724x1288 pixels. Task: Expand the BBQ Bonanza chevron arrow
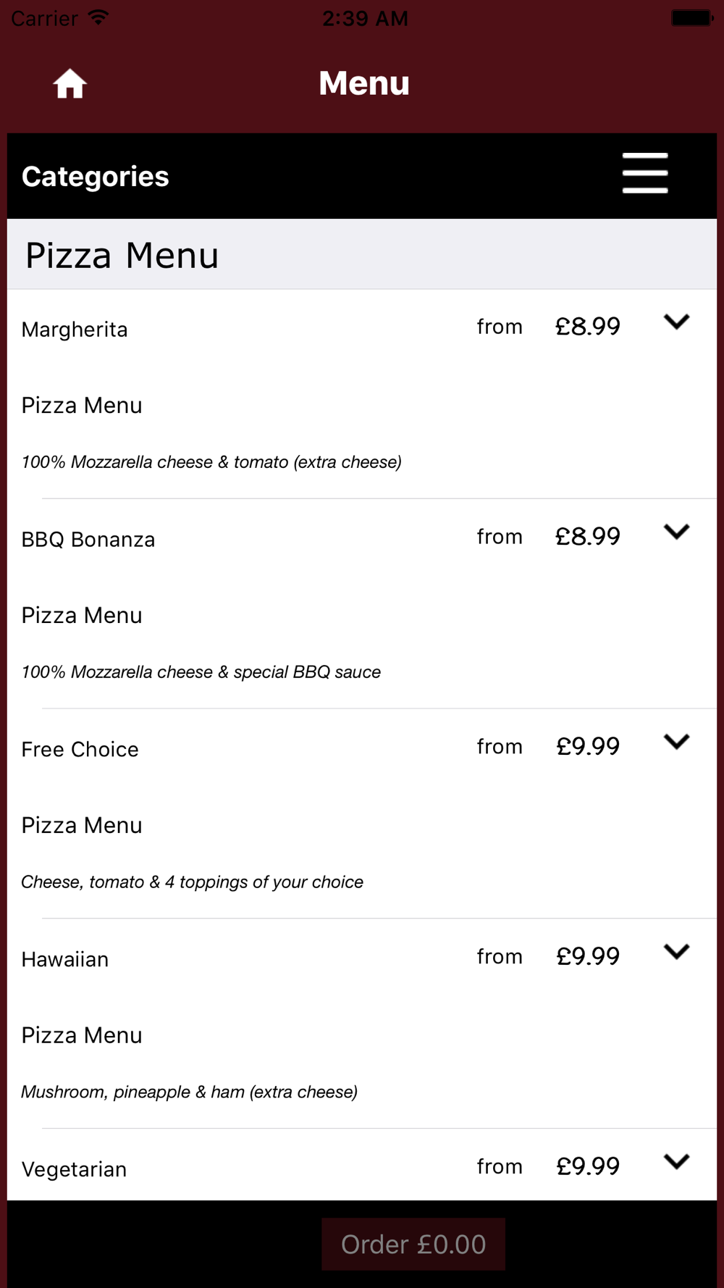tap(676, 532)
